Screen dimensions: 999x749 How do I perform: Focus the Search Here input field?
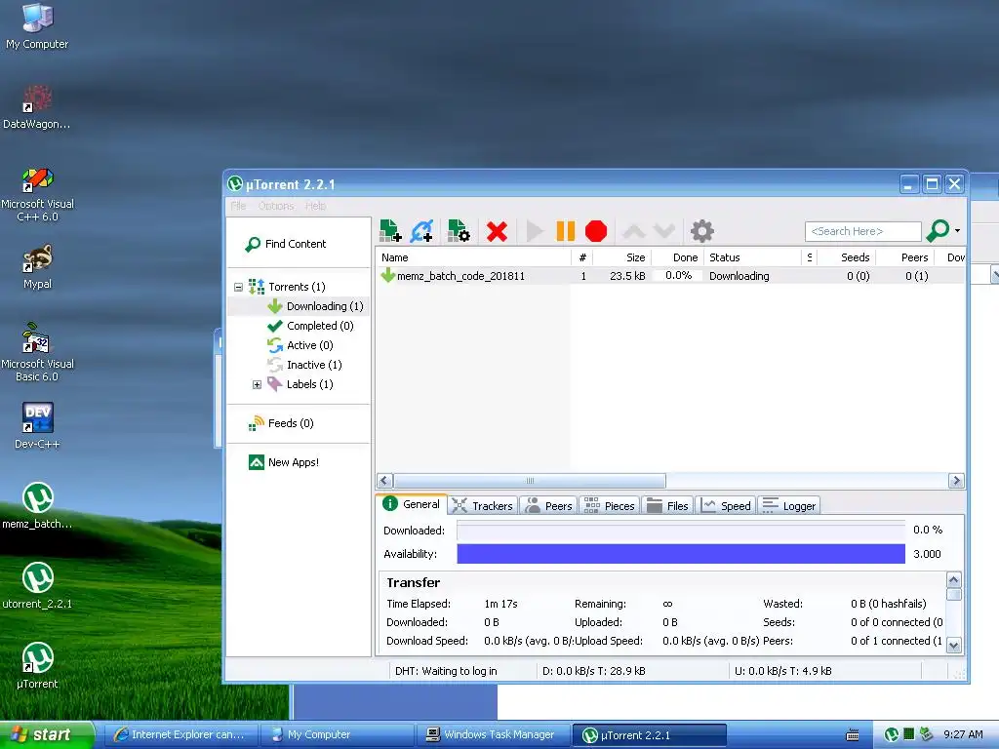click(862, 231)
